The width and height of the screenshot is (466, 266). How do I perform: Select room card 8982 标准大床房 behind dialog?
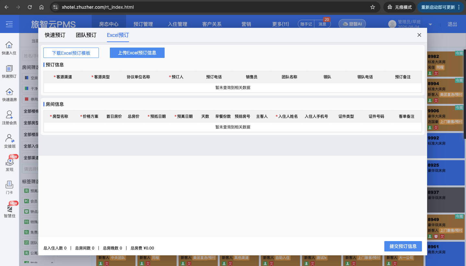pyautogui.click(x=445, y=64)
